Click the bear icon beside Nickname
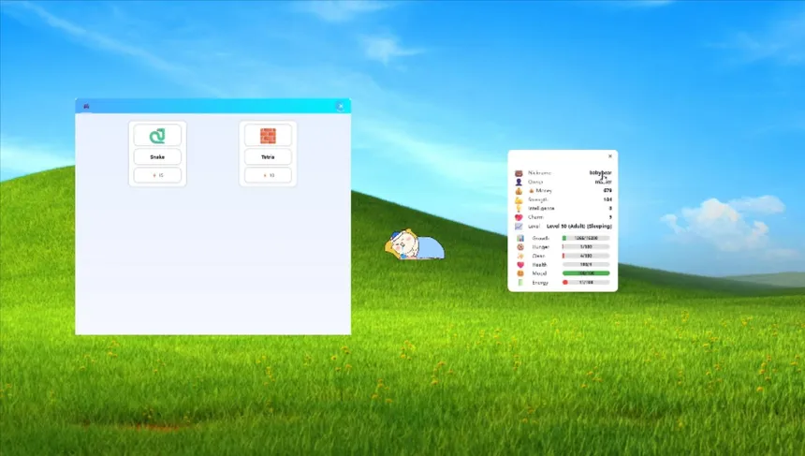Image resolution: width=805 pixels, height=456 pixels. 519,173
